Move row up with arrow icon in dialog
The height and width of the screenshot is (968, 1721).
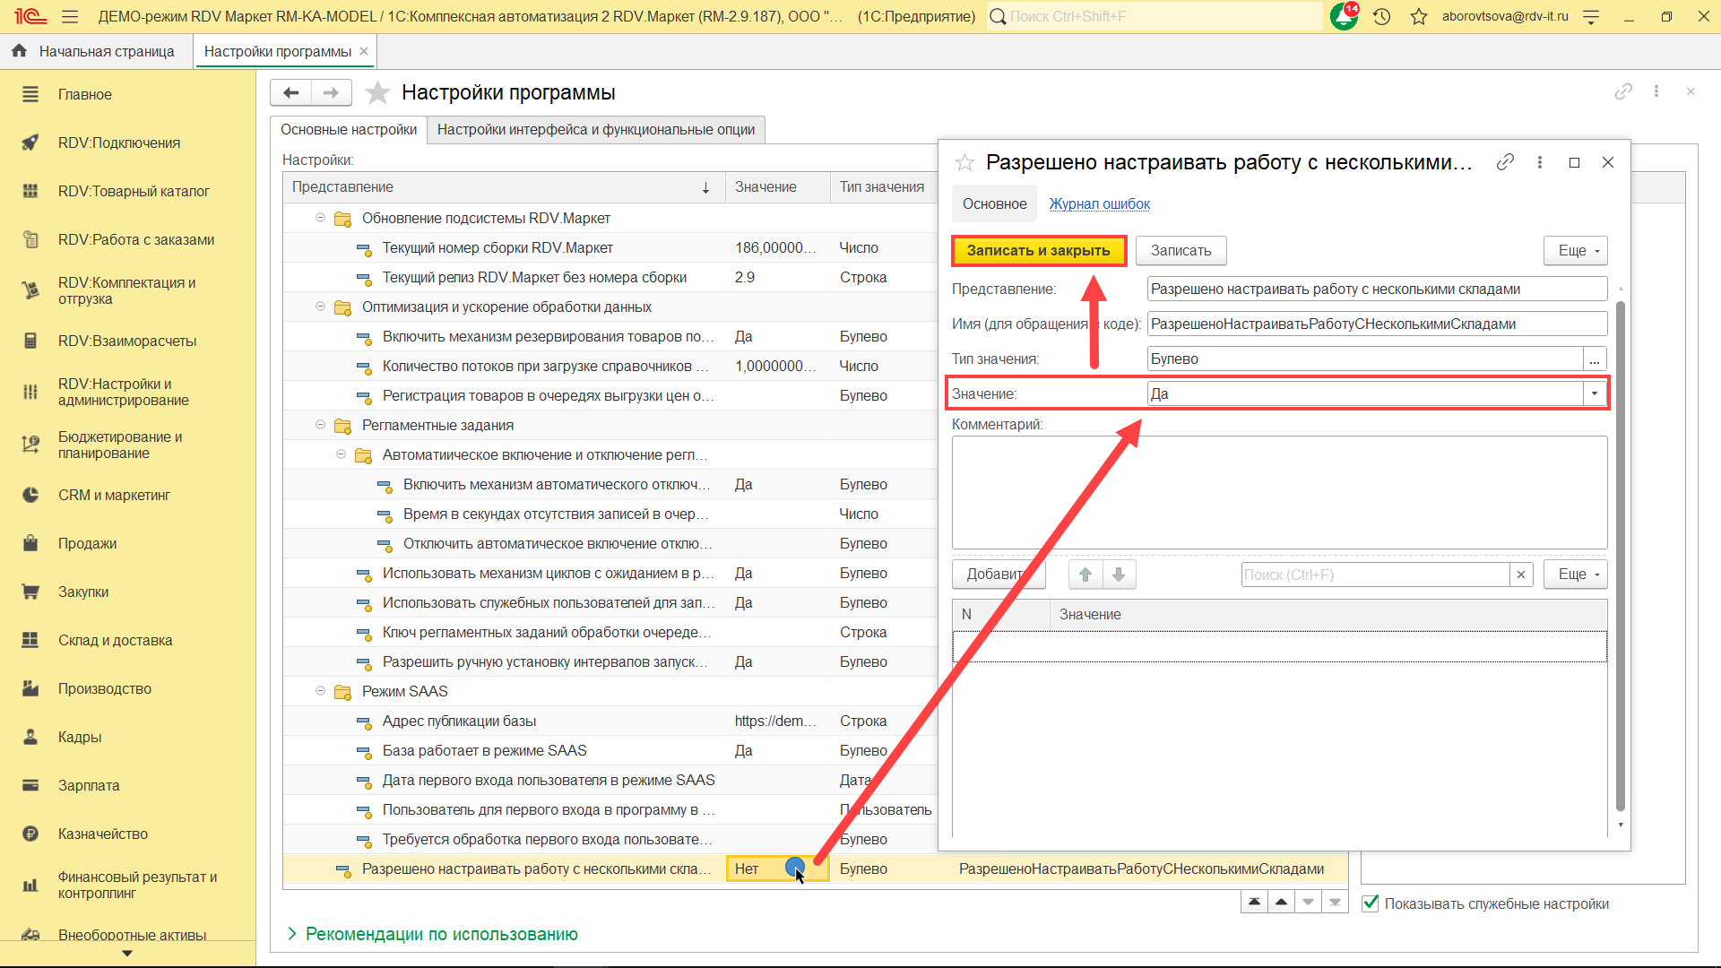1085,575
